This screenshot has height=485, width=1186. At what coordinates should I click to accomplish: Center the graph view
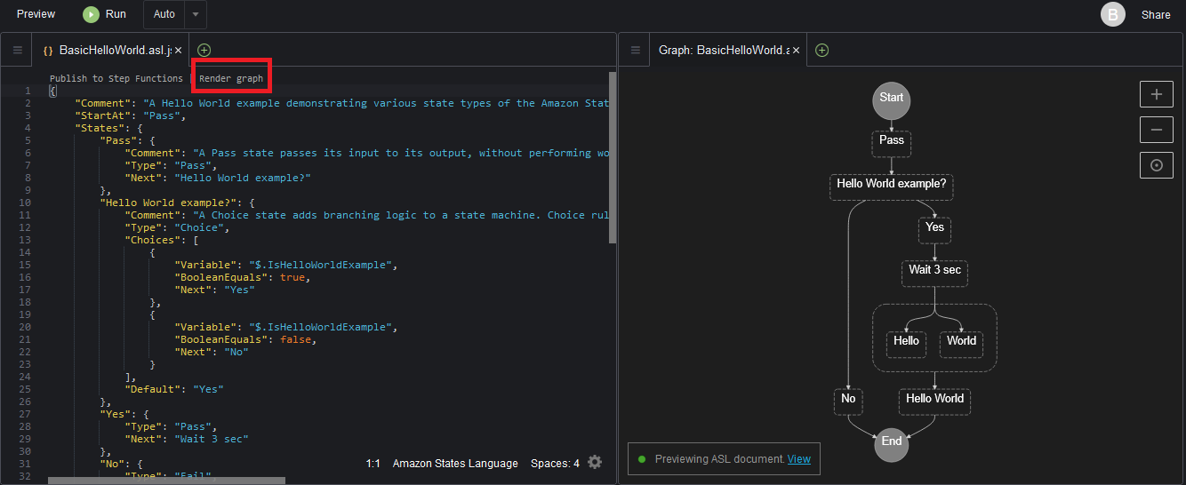[x=1156, y=165]
